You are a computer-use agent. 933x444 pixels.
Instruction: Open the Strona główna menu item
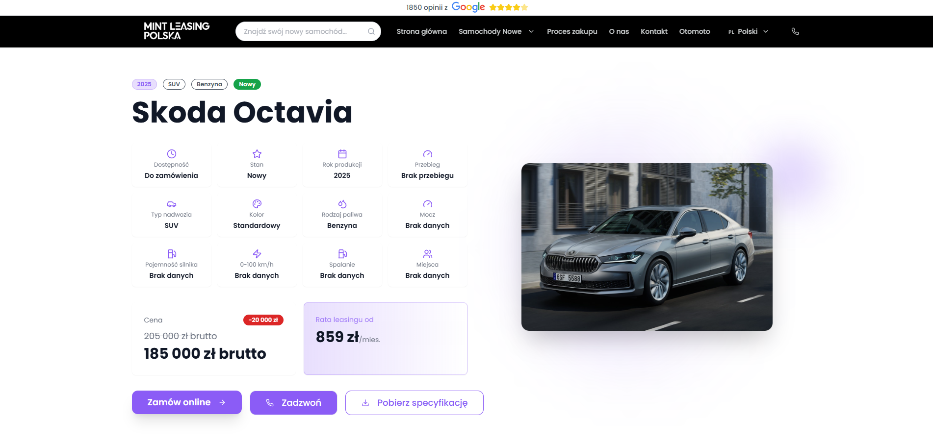(421, 31)
